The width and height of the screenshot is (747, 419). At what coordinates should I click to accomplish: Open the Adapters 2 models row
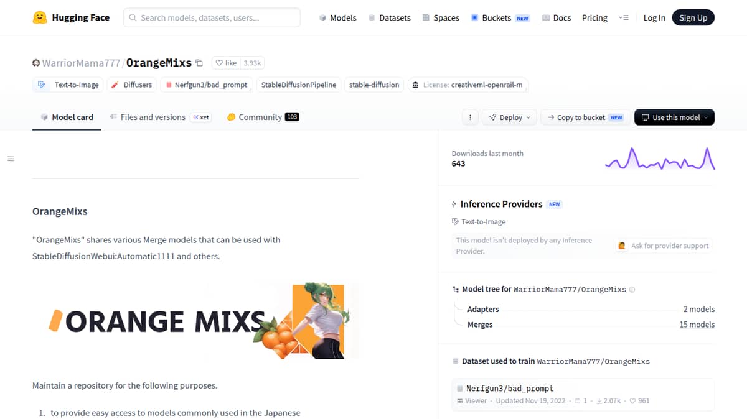(x=590, y=309)
